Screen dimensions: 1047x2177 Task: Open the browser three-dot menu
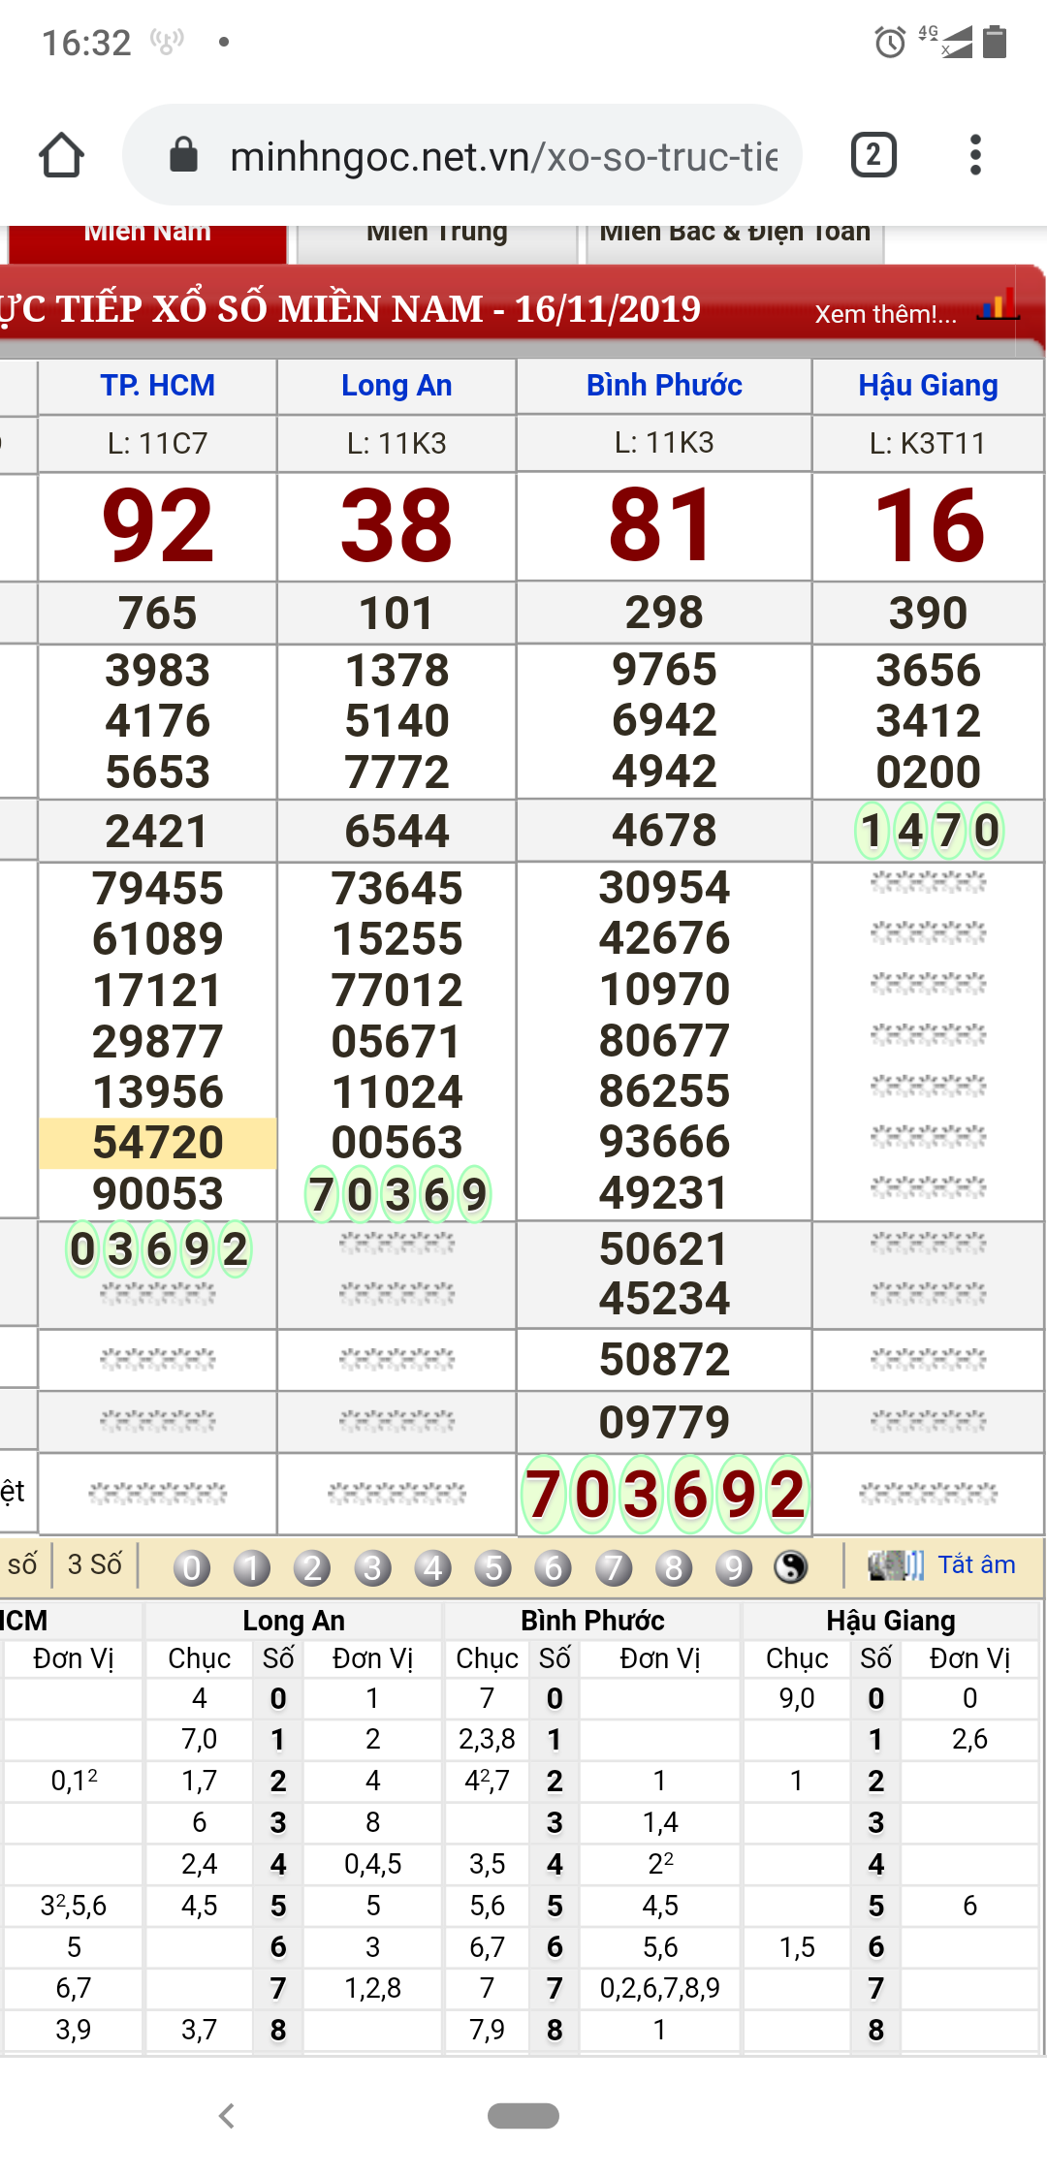(x=975, y=155)
